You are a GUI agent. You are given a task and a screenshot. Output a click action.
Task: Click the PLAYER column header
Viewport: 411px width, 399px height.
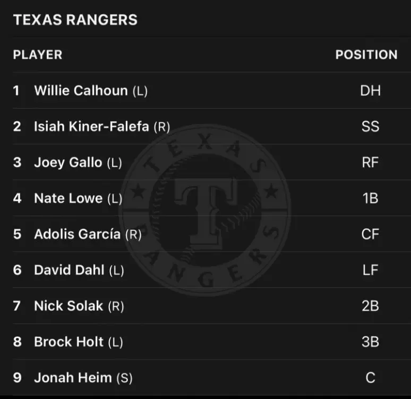(38, 55)
